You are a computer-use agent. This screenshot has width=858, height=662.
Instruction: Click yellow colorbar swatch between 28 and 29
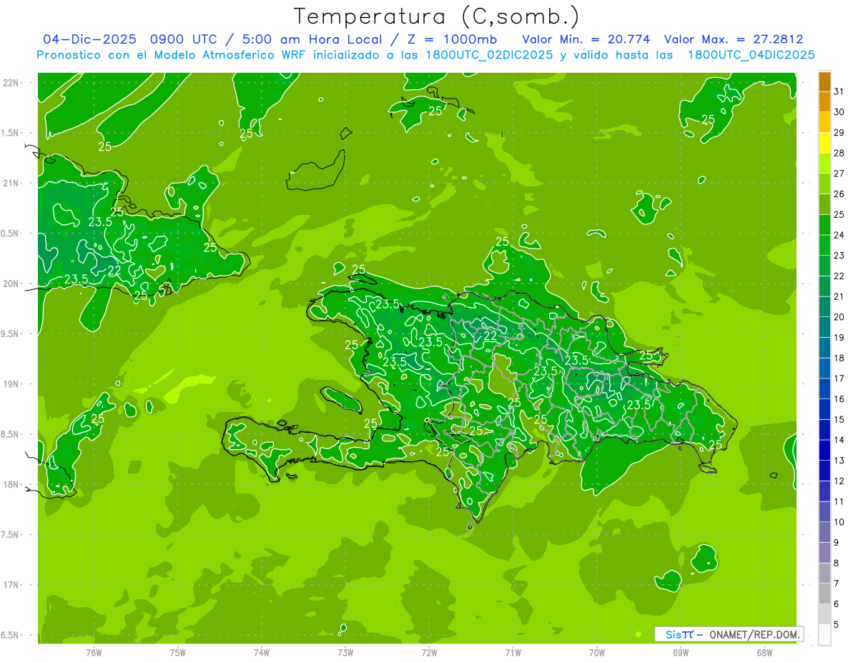pyautogui.click(x=824, y=143)
